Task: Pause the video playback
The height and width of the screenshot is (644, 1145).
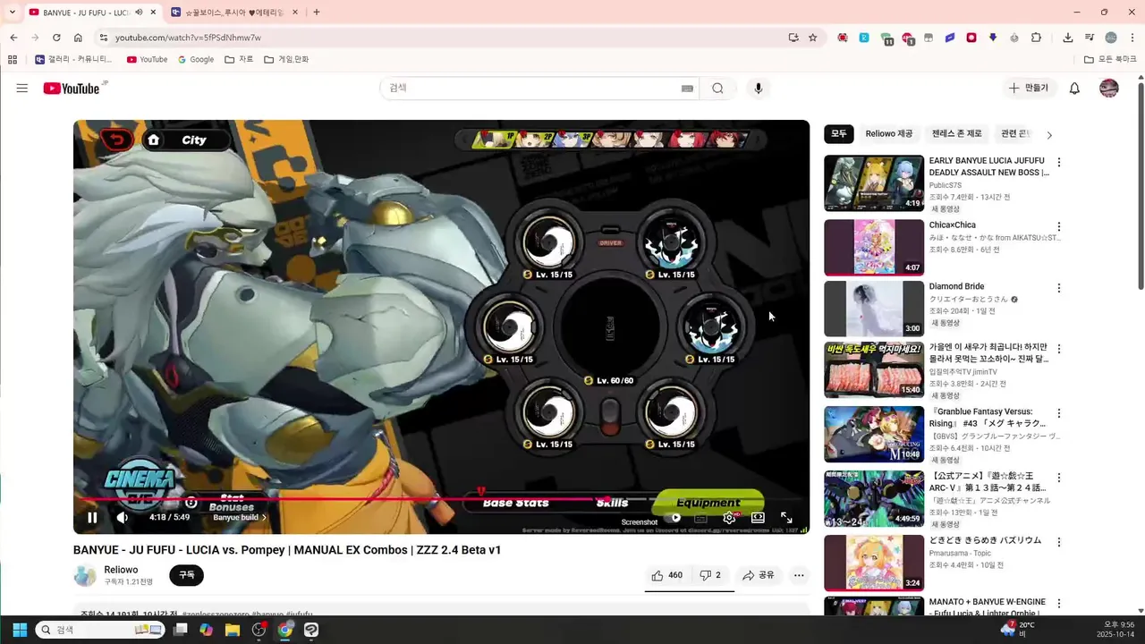Action: (92, 517)
